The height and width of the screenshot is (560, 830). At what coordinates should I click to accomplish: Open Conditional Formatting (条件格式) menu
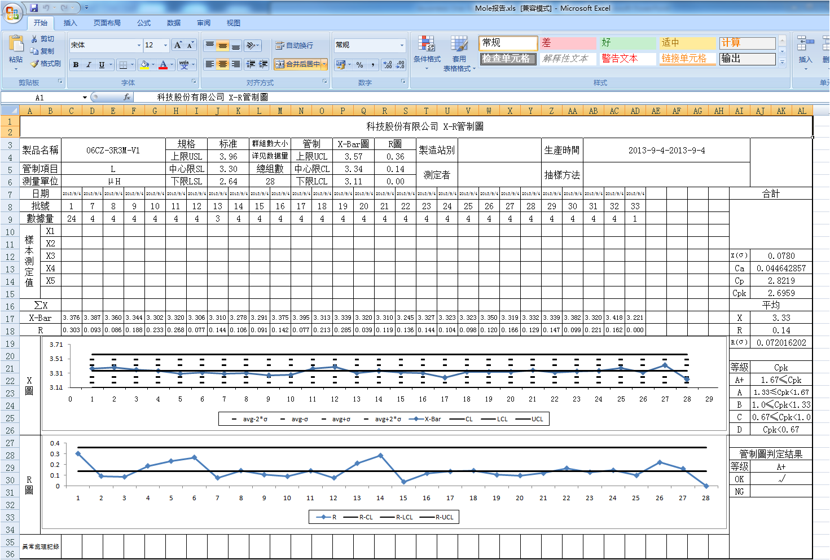427,53
